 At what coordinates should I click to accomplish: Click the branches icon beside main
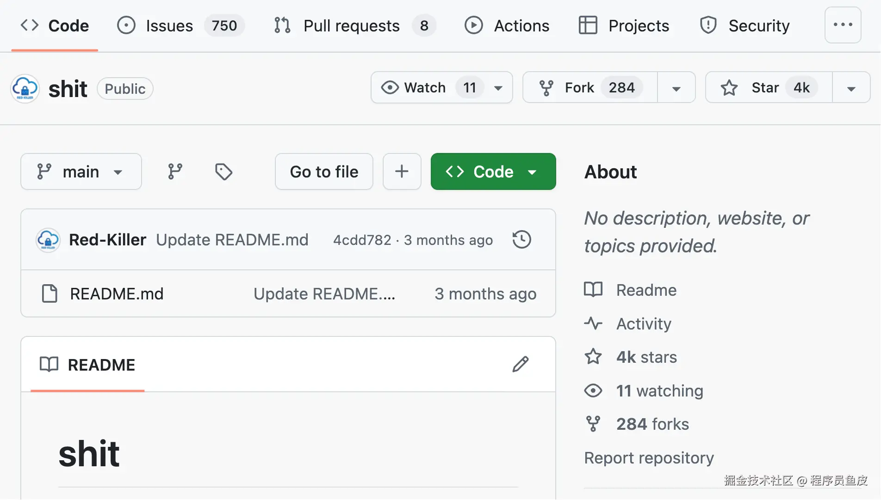coord(175,171)
